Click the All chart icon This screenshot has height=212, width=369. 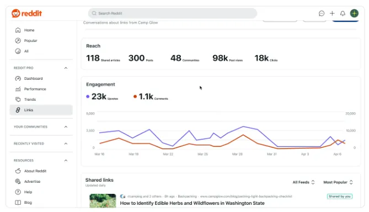(18, 51)
